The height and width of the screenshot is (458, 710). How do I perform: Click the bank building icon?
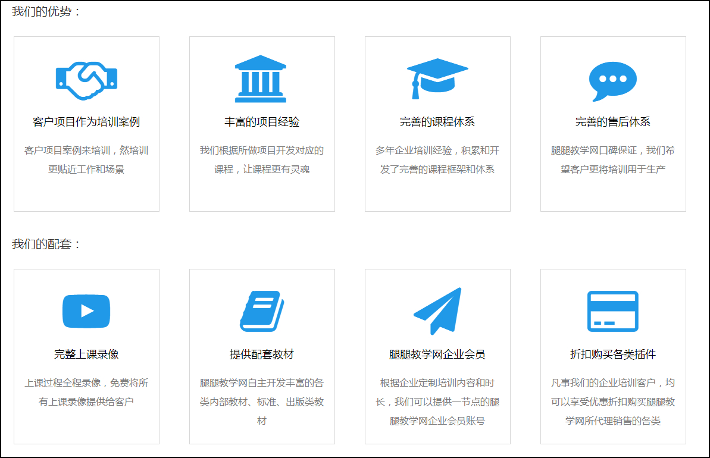(261, 79)
